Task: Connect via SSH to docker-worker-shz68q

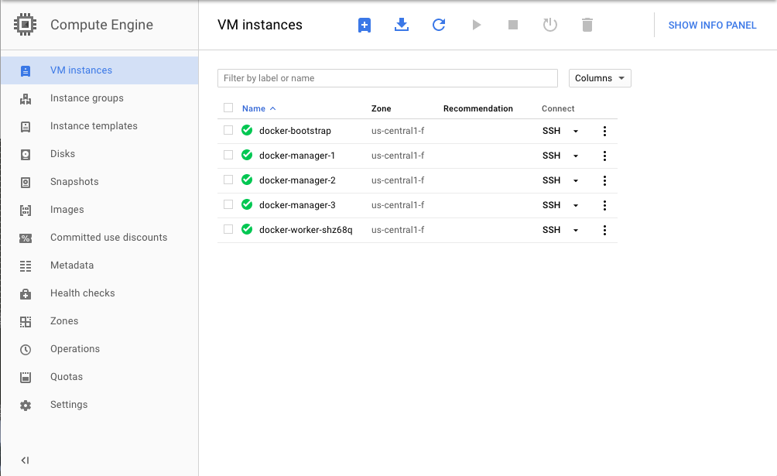Action: [551, 230]
